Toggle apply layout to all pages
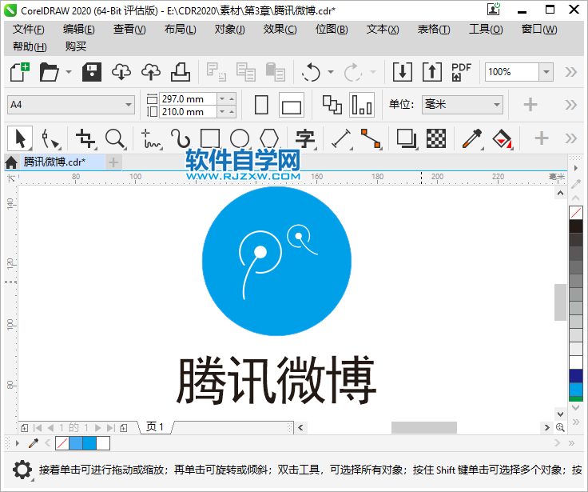588x492 pixels. 332,105
